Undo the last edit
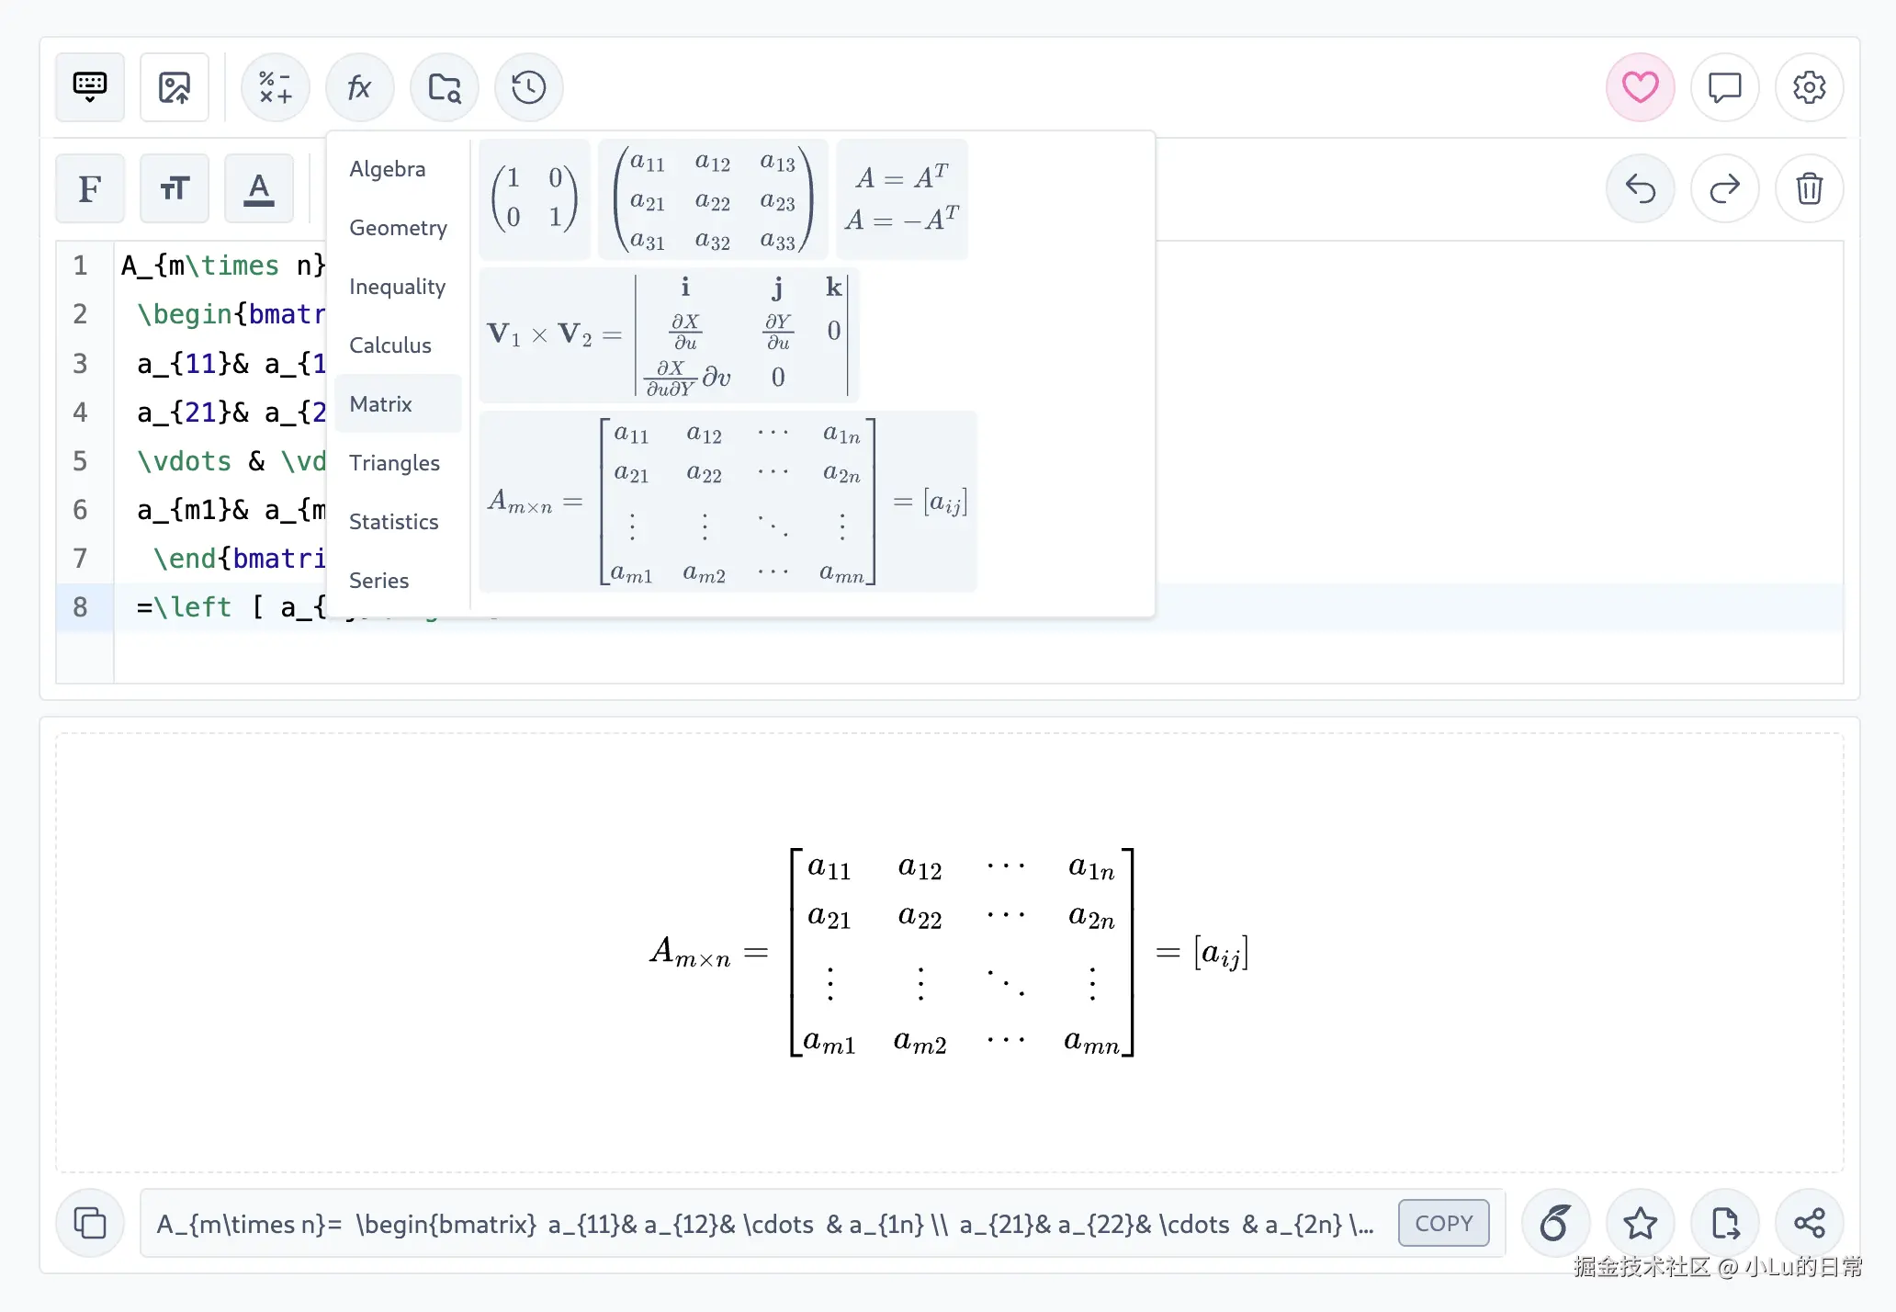The height and width of the screenshot is (1312, 1896). coord(1640,189)
